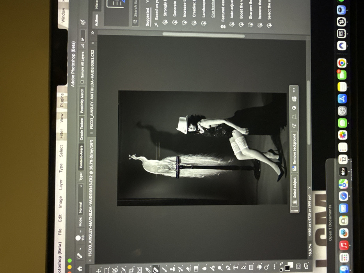Select the History Brush tool
The height and width of the screenshot is (273, 364).
[x=180, y=269]
